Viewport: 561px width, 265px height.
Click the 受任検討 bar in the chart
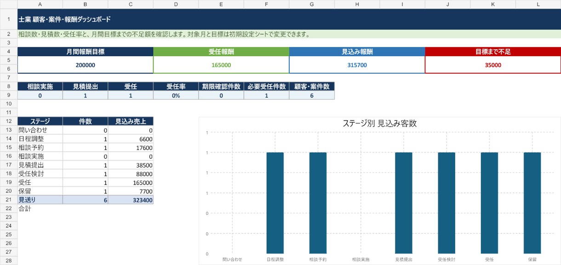(447, 203)
